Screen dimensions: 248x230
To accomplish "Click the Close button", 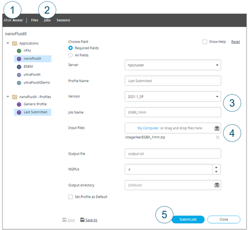I will (x=224, y=219).
